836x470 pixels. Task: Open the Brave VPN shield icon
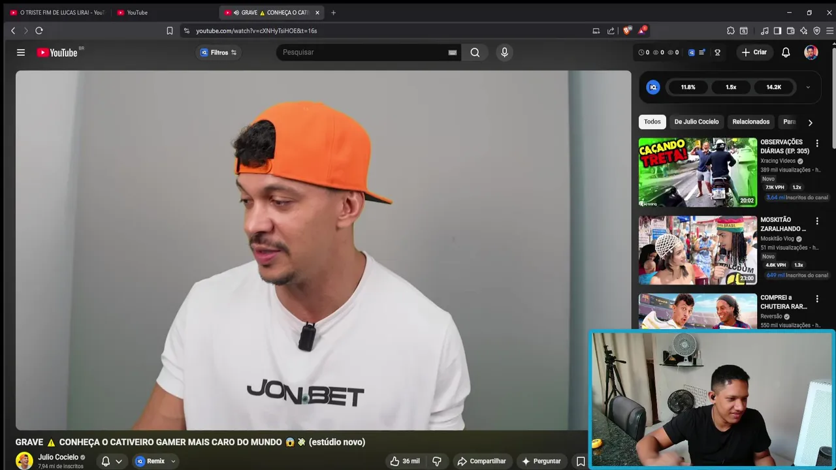[816, 31]
